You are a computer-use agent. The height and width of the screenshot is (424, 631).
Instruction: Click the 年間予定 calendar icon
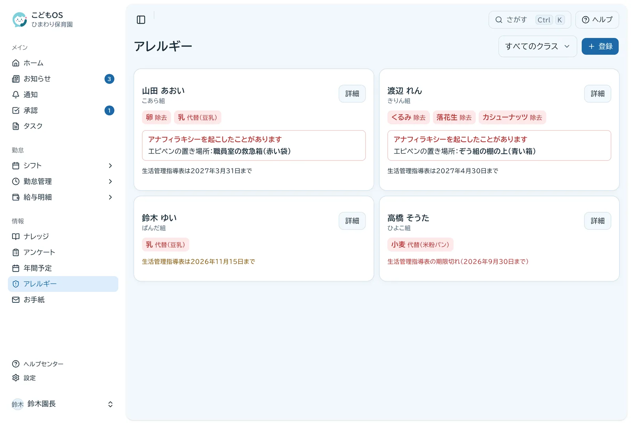click(16, 268)
